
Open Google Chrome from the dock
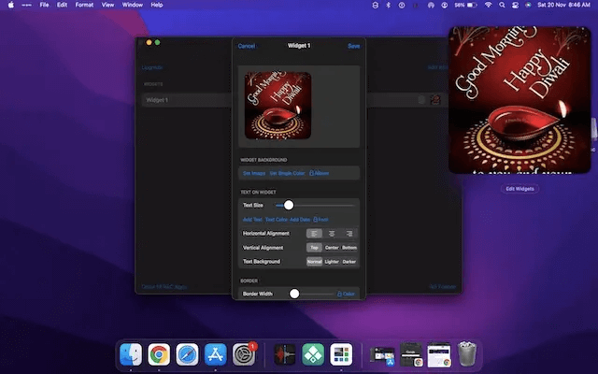tap(158, 354)
